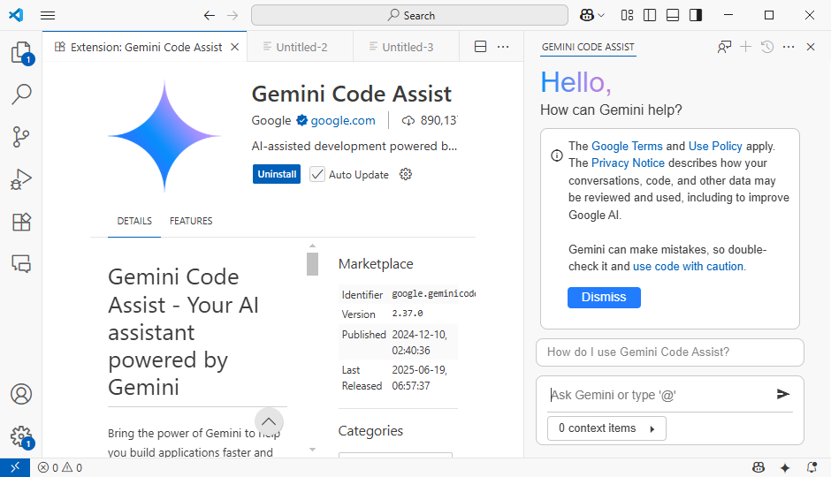Open the Manage gear menu
Screen dimensions: 831x477
click(x=21, y=436)
